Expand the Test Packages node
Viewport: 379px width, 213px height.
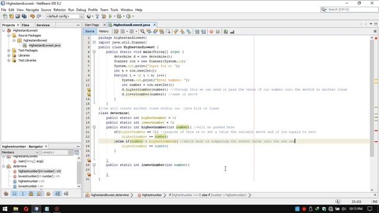pos(9,50)
